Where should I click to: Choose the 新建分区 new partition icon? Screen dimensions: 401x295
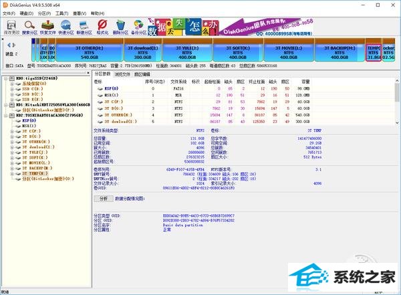pyautogui.click(x=84, y=27)
